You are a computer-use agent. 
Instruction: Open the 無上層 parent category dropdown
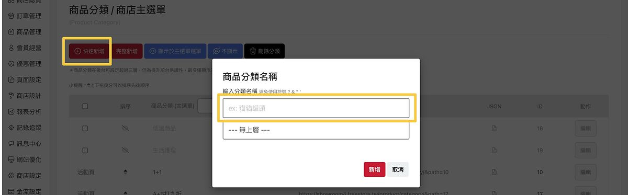click(316, 130)
